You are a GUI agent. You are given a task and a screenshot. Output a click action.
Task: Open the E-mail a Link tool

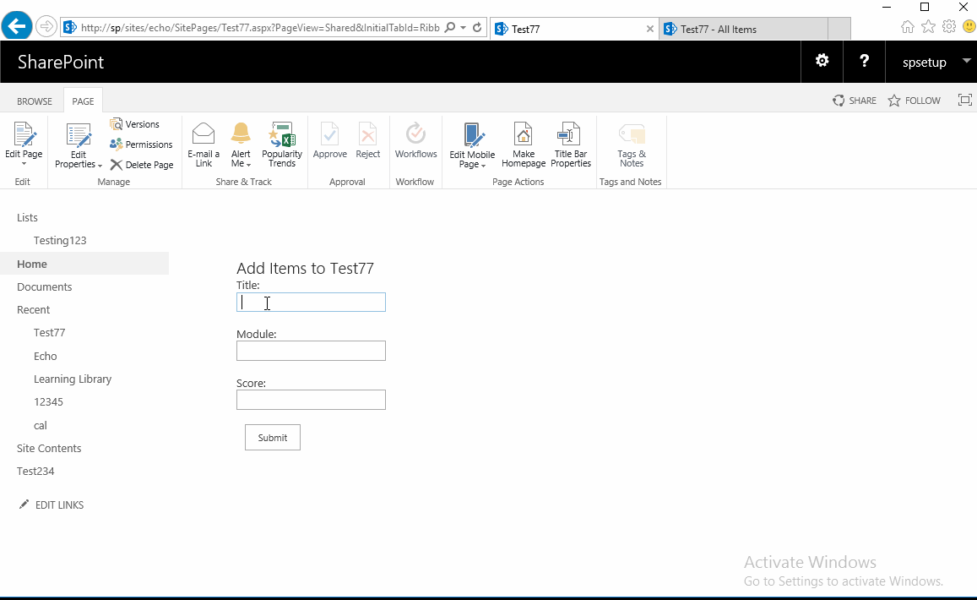pyautogui.click(x=203, y=144)
